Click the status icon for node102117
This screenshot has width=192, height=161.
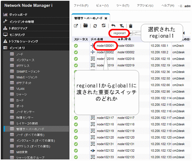pos(76,118)
